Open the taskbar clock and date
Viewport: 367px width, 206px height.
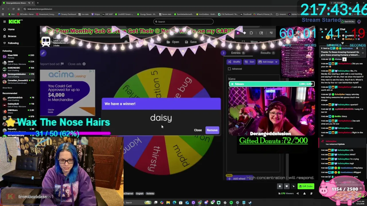pos(360,203)
